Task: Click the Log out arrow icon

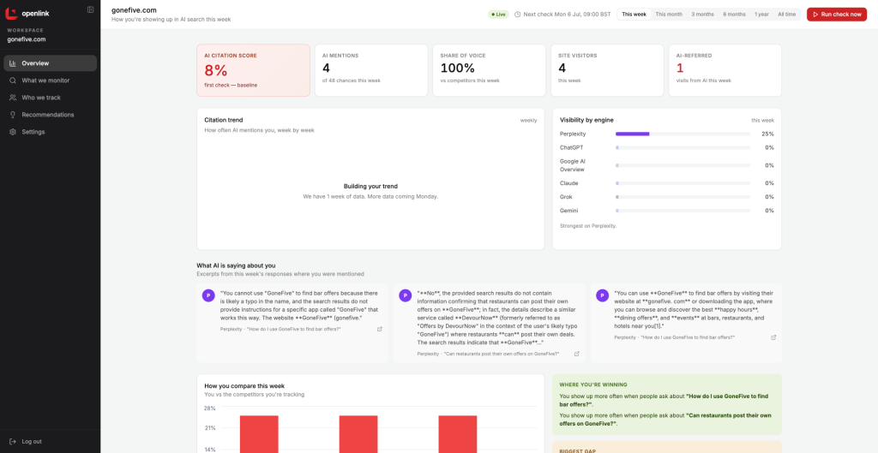Action: pyautogui.click(x=12, y=441)
